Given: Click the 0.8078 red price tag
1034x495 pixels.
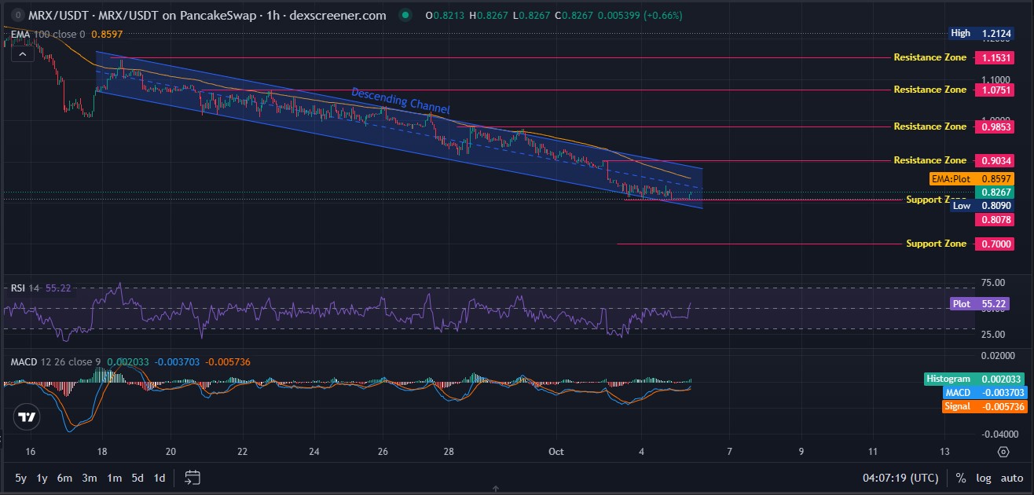Looking at the screenshot, I should (x=994, y=221).
